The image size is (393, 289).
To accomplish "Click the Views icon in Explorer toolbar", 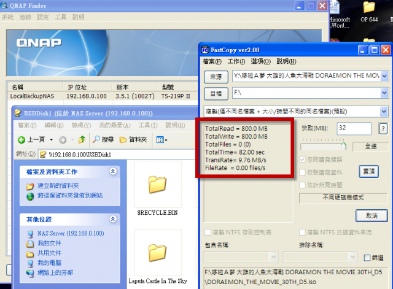I will [x=160, y=139].
